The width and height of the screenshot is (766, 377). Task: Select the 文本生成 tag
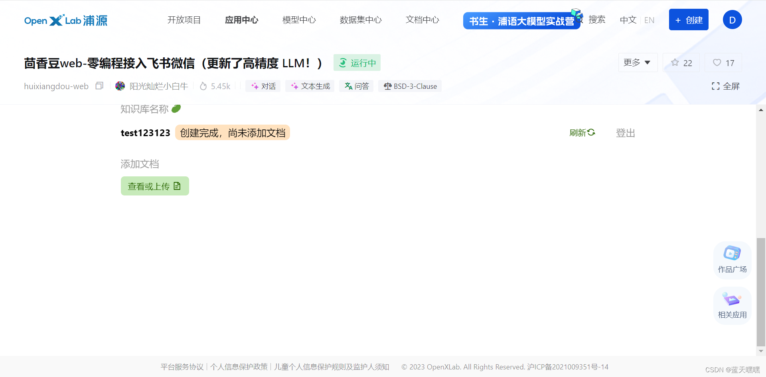point(310,86)
